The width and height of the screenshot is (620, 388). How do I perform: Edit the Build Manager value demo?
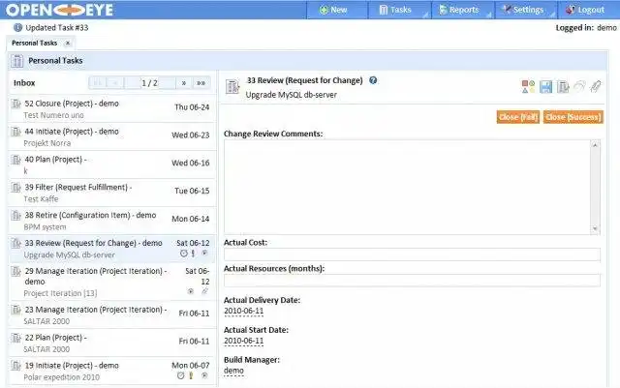click(x=233, y=371)
